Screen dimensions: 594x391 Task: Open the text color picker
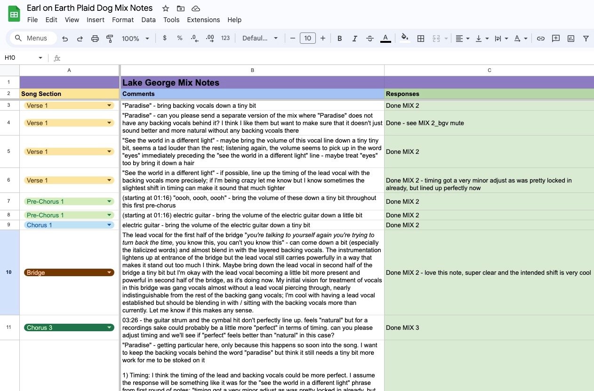click(385, 39)
